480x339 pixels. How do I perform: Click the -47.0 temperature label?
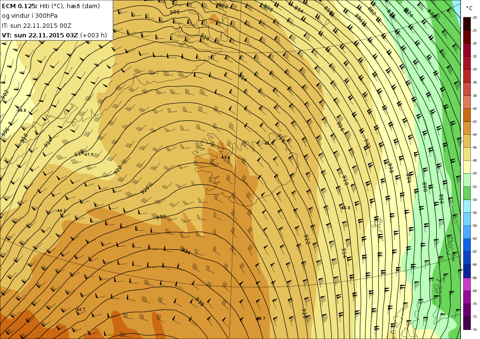tap(88, 155)
